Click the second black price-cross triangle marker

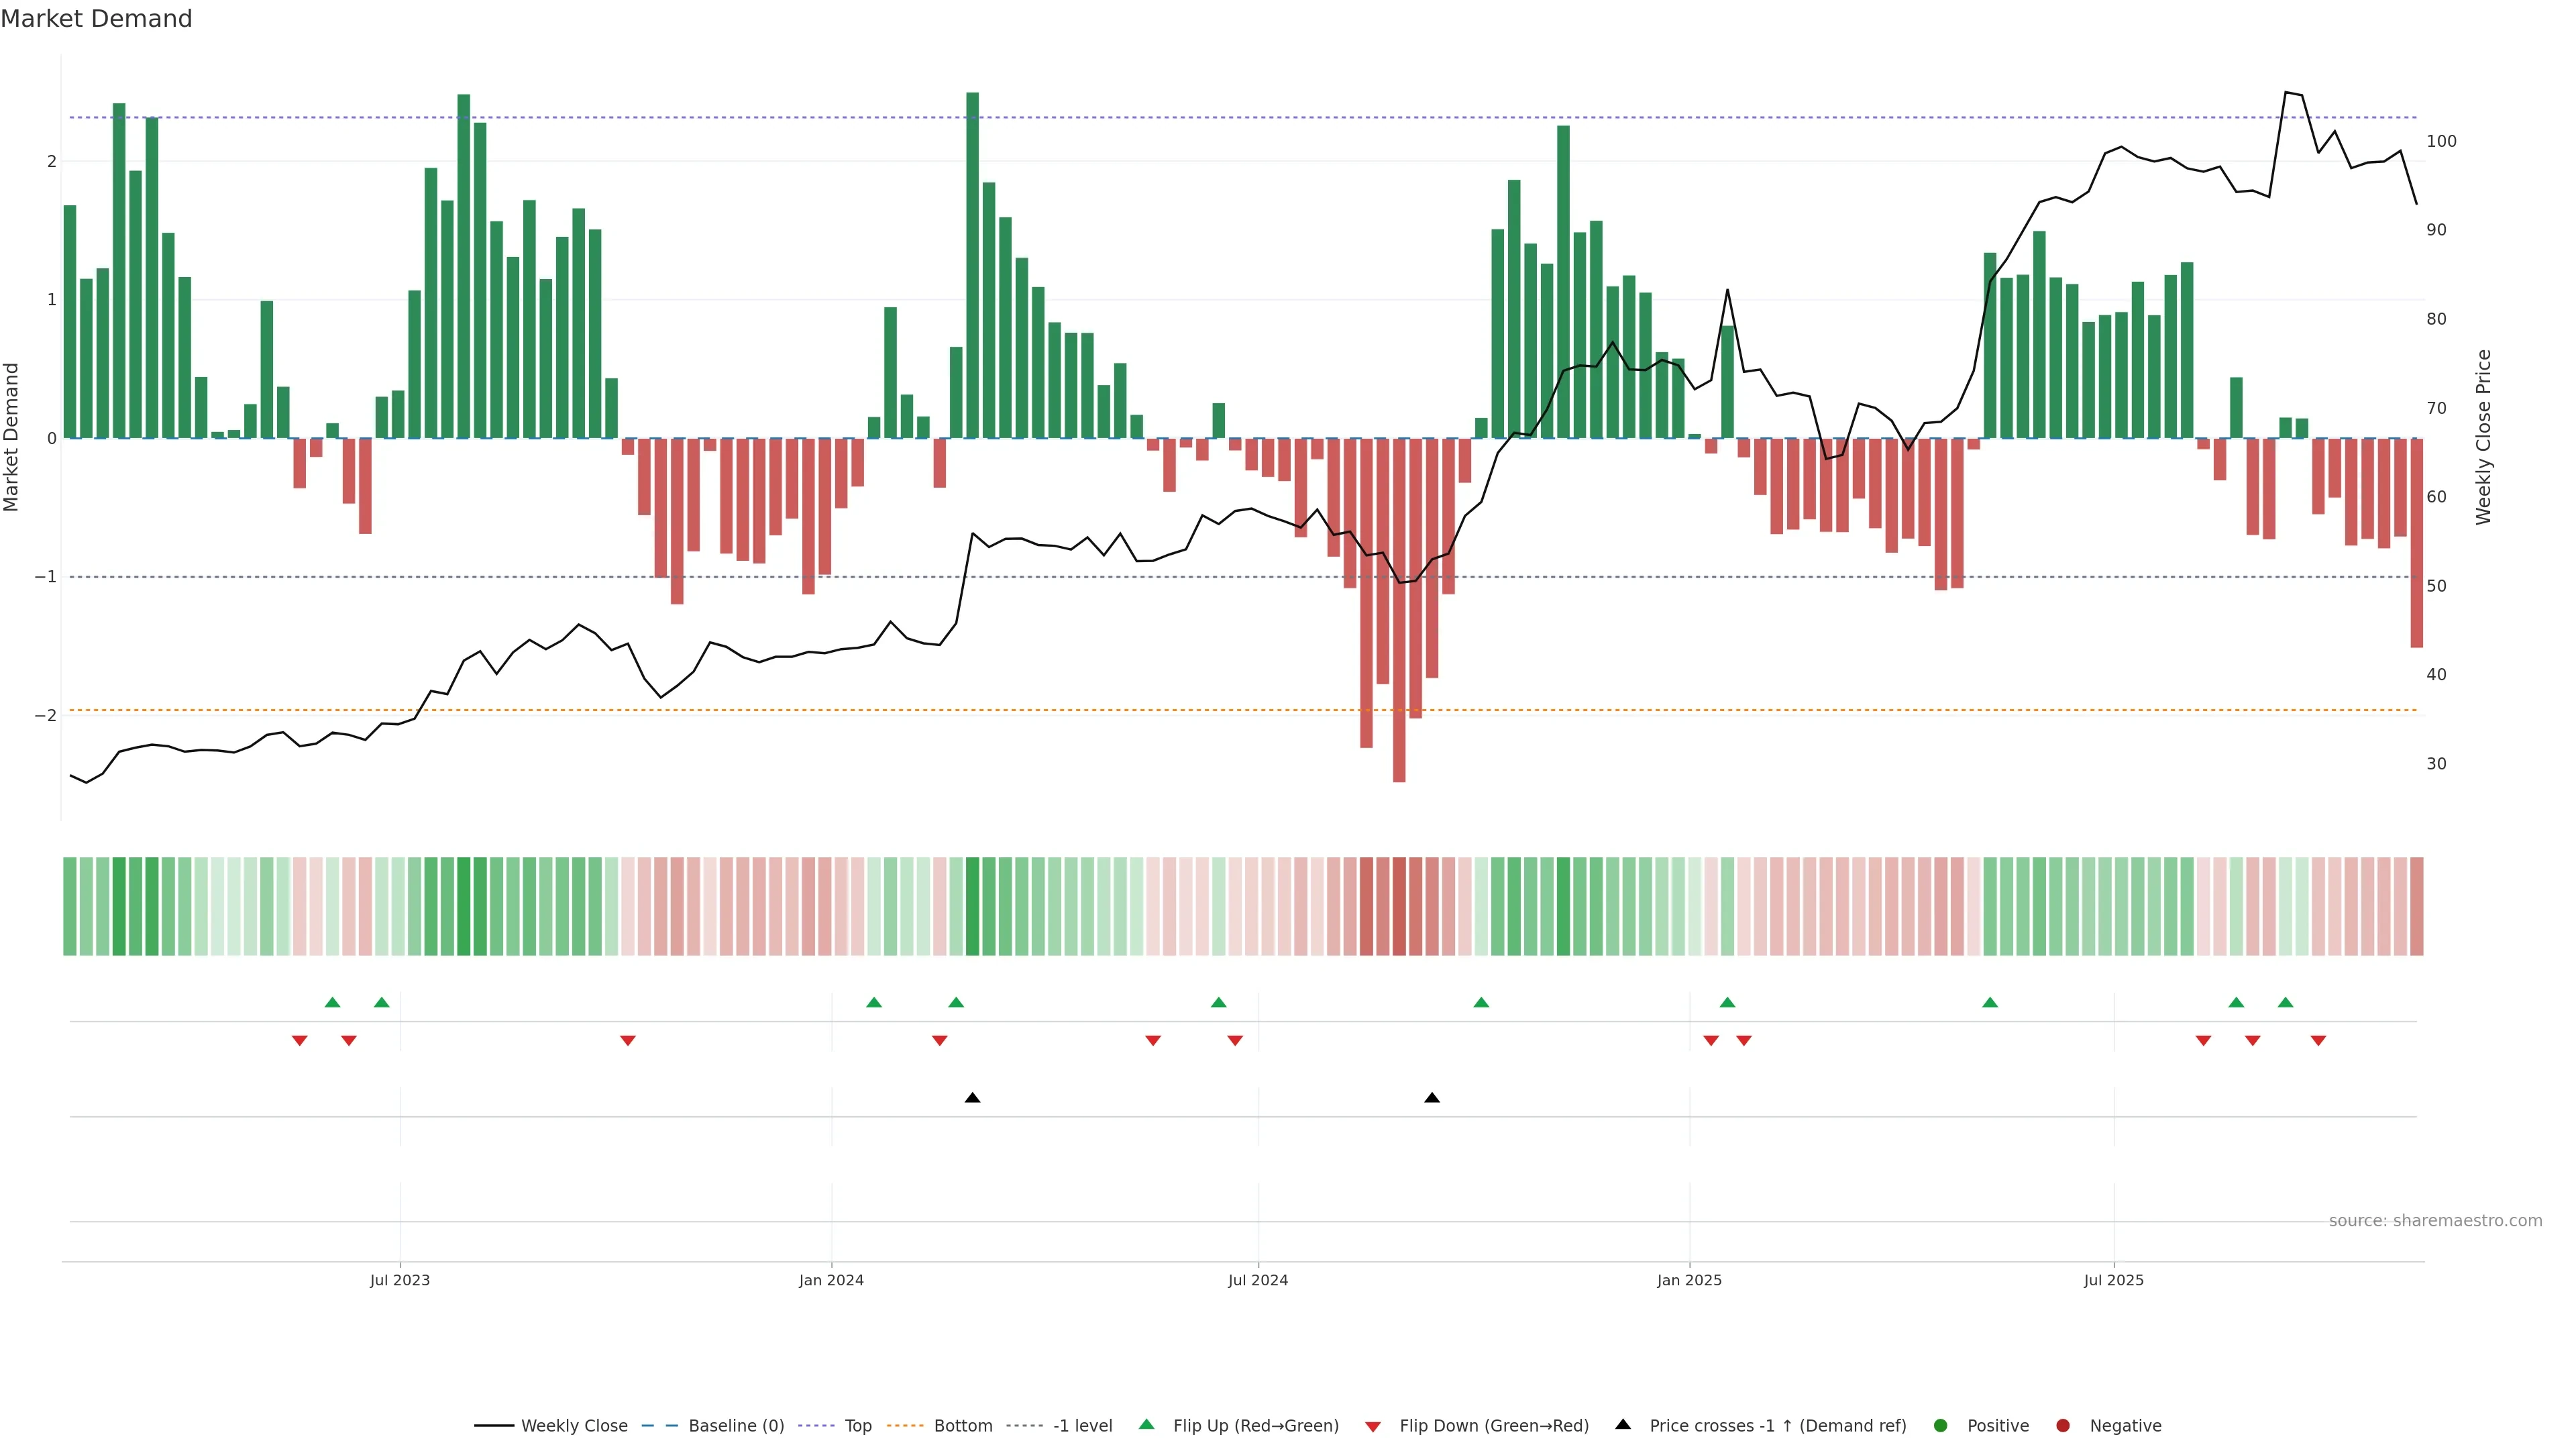[1432, 1098]
